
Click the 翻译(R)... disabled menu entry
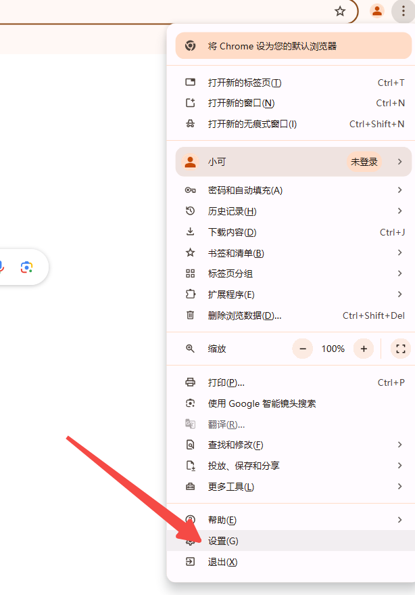(x=291, y=424)
